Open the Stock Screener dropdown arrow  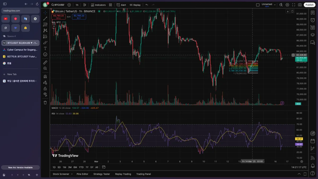(72, 174)
